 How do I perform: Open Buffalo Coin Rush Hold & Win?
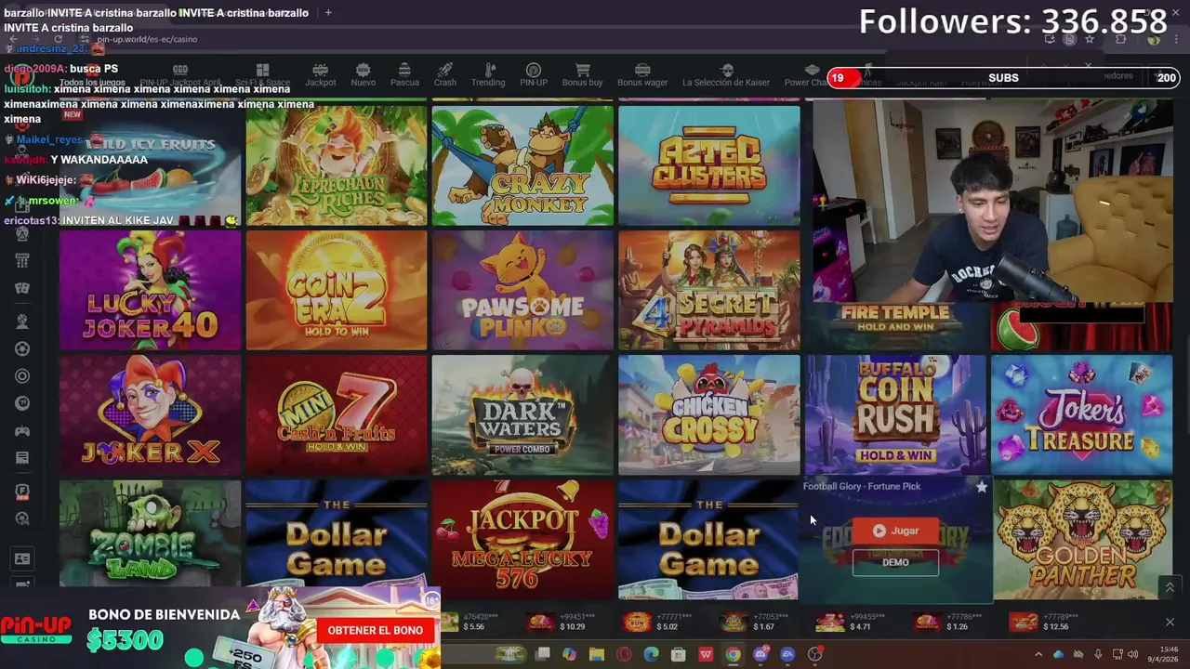pyautogui.click(x=895, y=414)
